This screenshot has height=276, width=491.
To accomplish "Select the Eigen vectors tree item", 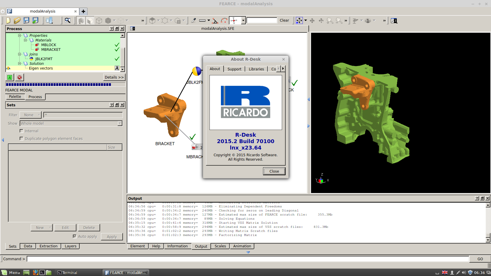I will (41, 68).
